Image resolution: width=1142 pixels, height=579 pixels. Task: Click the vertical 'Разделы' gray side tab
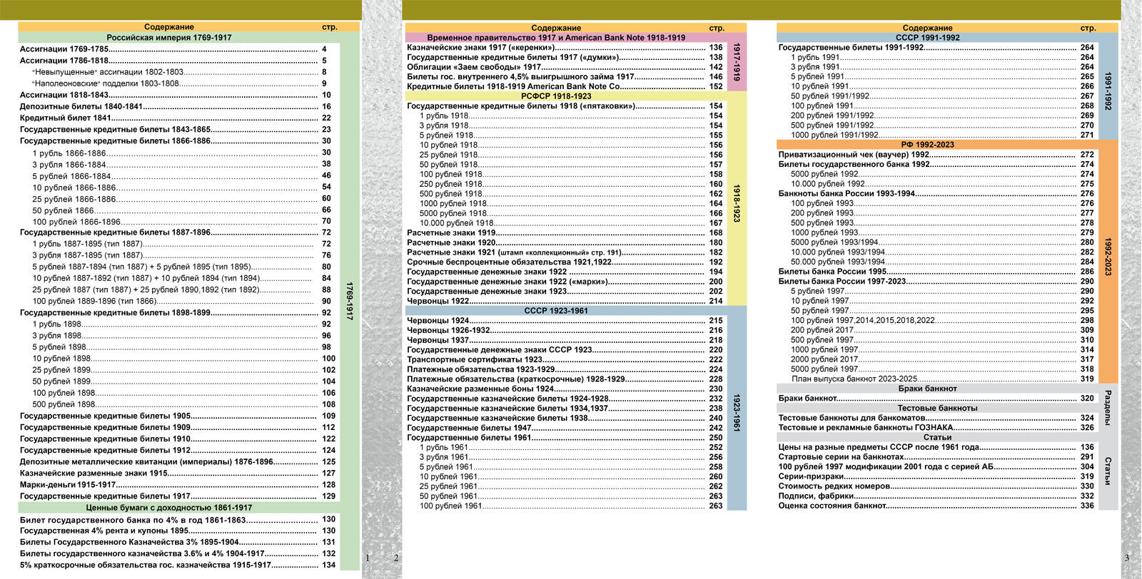(1108, 408)
